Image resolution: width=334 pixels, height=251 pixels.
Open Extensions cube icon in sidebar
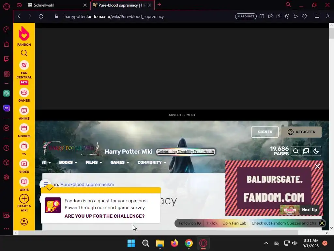pos(7,162)
